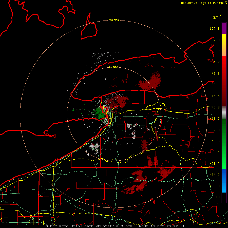Click the 76.7 velocity scale value
This screenshot has width=228, height=228.
216,51
